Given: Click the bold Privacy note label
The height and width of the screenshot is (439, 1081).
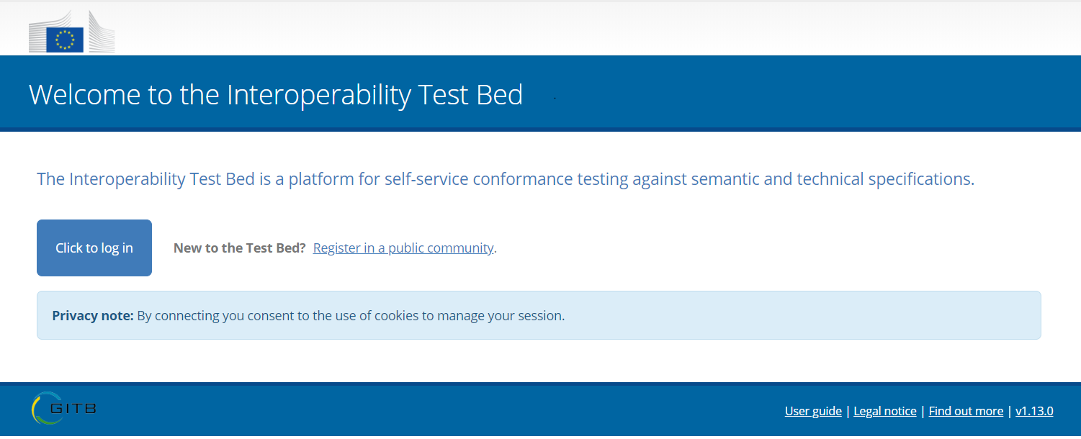Looking at the screenshot, I should pyautogui.click(x=93, y=315).
